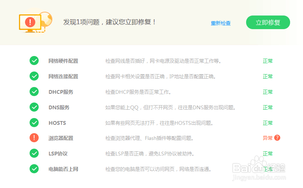Select the 电脑能否上网 item label
The height and width of the screenshot is (188, 303).
point(63,169)
